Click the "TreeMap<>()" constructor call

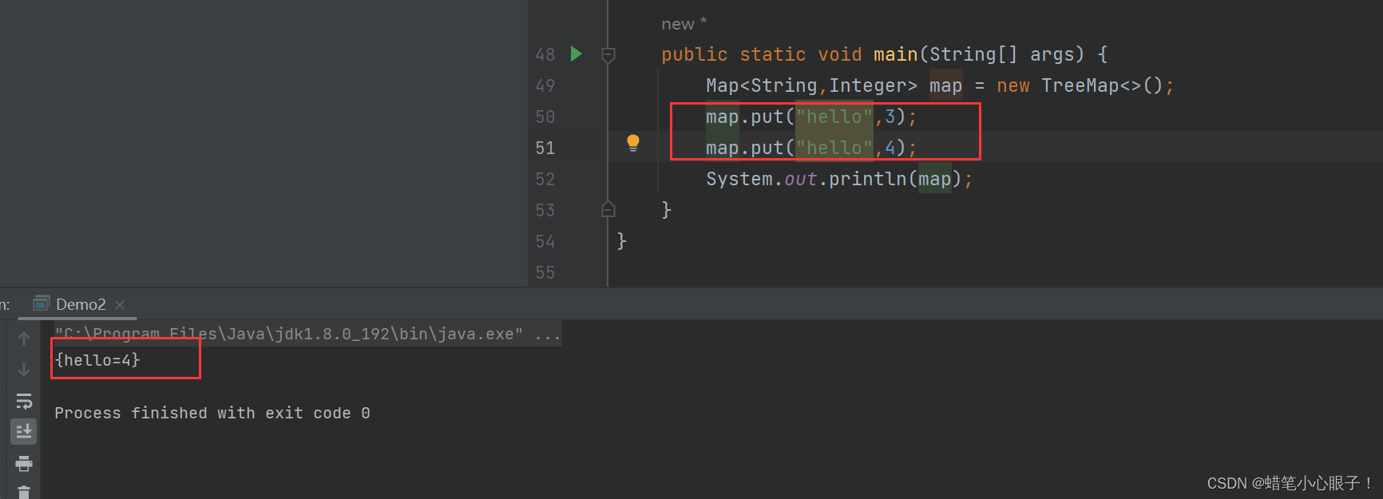[x=1102, y=85]
